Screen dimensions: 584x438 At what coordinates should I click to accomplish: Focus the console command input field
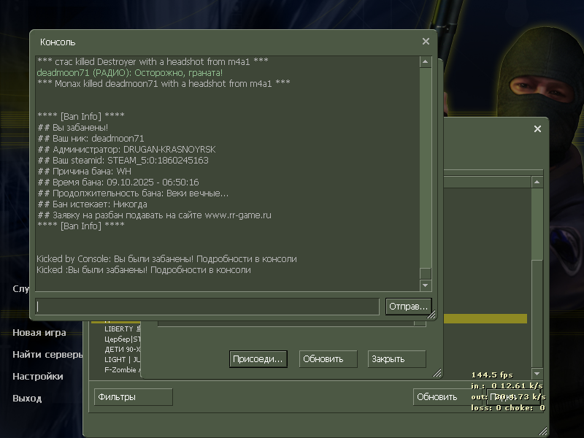[207, 307]
